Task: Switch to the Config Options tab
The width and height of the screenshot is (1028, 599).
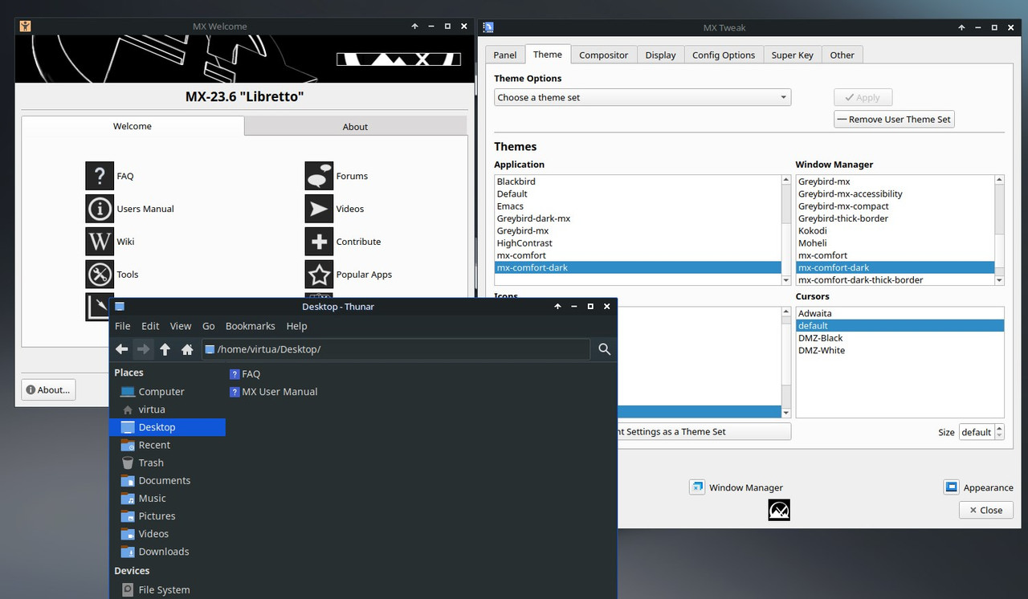Action: [x=724, y=55]
